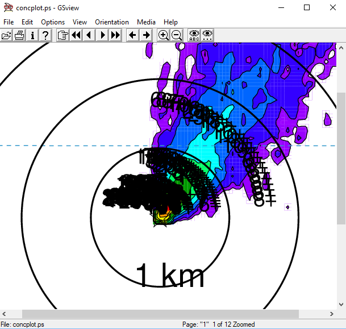Click the Find text eye ABC icon
The width and height of the screenshot is (346, 329).
pos(194,35)
